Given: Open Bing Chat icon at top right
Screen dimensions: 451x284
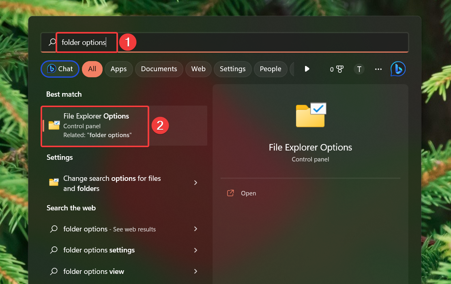Looking at the screenshot, I should (398, 69).
